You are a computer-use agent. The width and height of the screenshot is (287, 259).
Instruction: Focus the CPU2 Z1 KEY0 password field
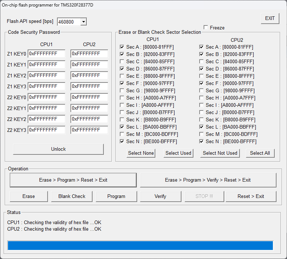click(x=89, y=54)
